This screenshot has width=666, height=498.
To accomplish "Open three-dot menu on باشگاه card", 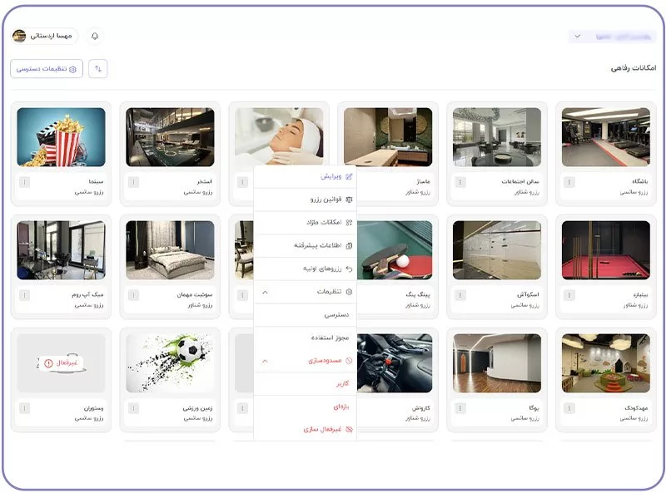I will point(569,182).
